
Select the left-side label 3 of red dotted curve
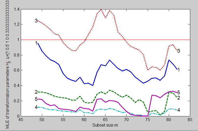point(36,21)
